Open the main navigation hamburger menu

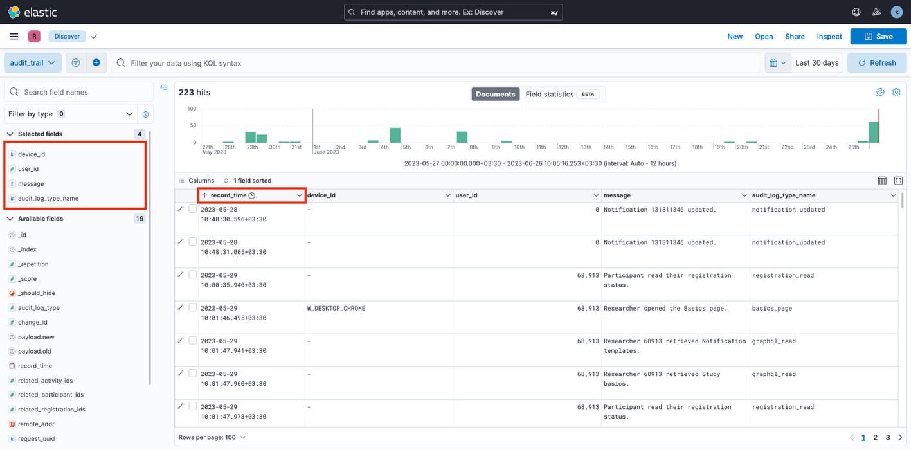pos(14,36)
